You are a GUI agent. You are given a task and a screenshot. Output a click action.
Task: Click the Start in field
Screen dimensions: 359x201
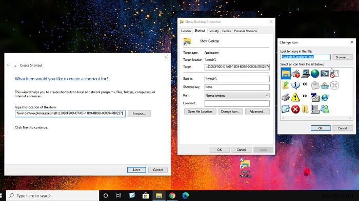(237, 79)
